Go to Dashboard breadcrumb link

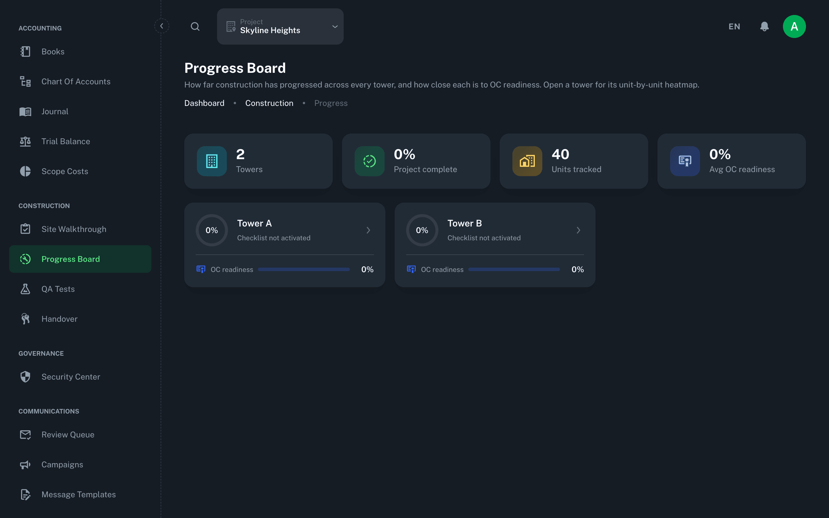pos(204,103)
